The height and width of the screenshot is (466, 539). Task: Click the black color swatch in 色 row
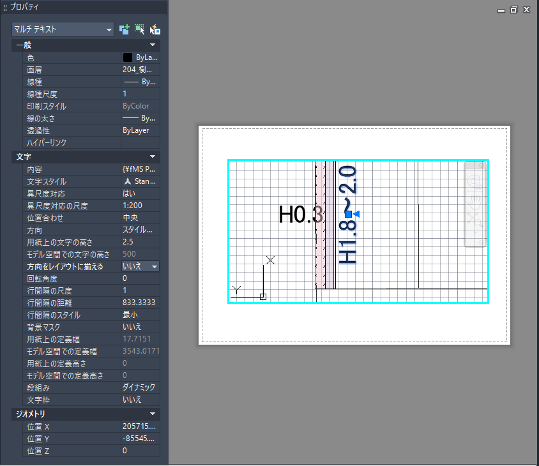coord(128,57)
